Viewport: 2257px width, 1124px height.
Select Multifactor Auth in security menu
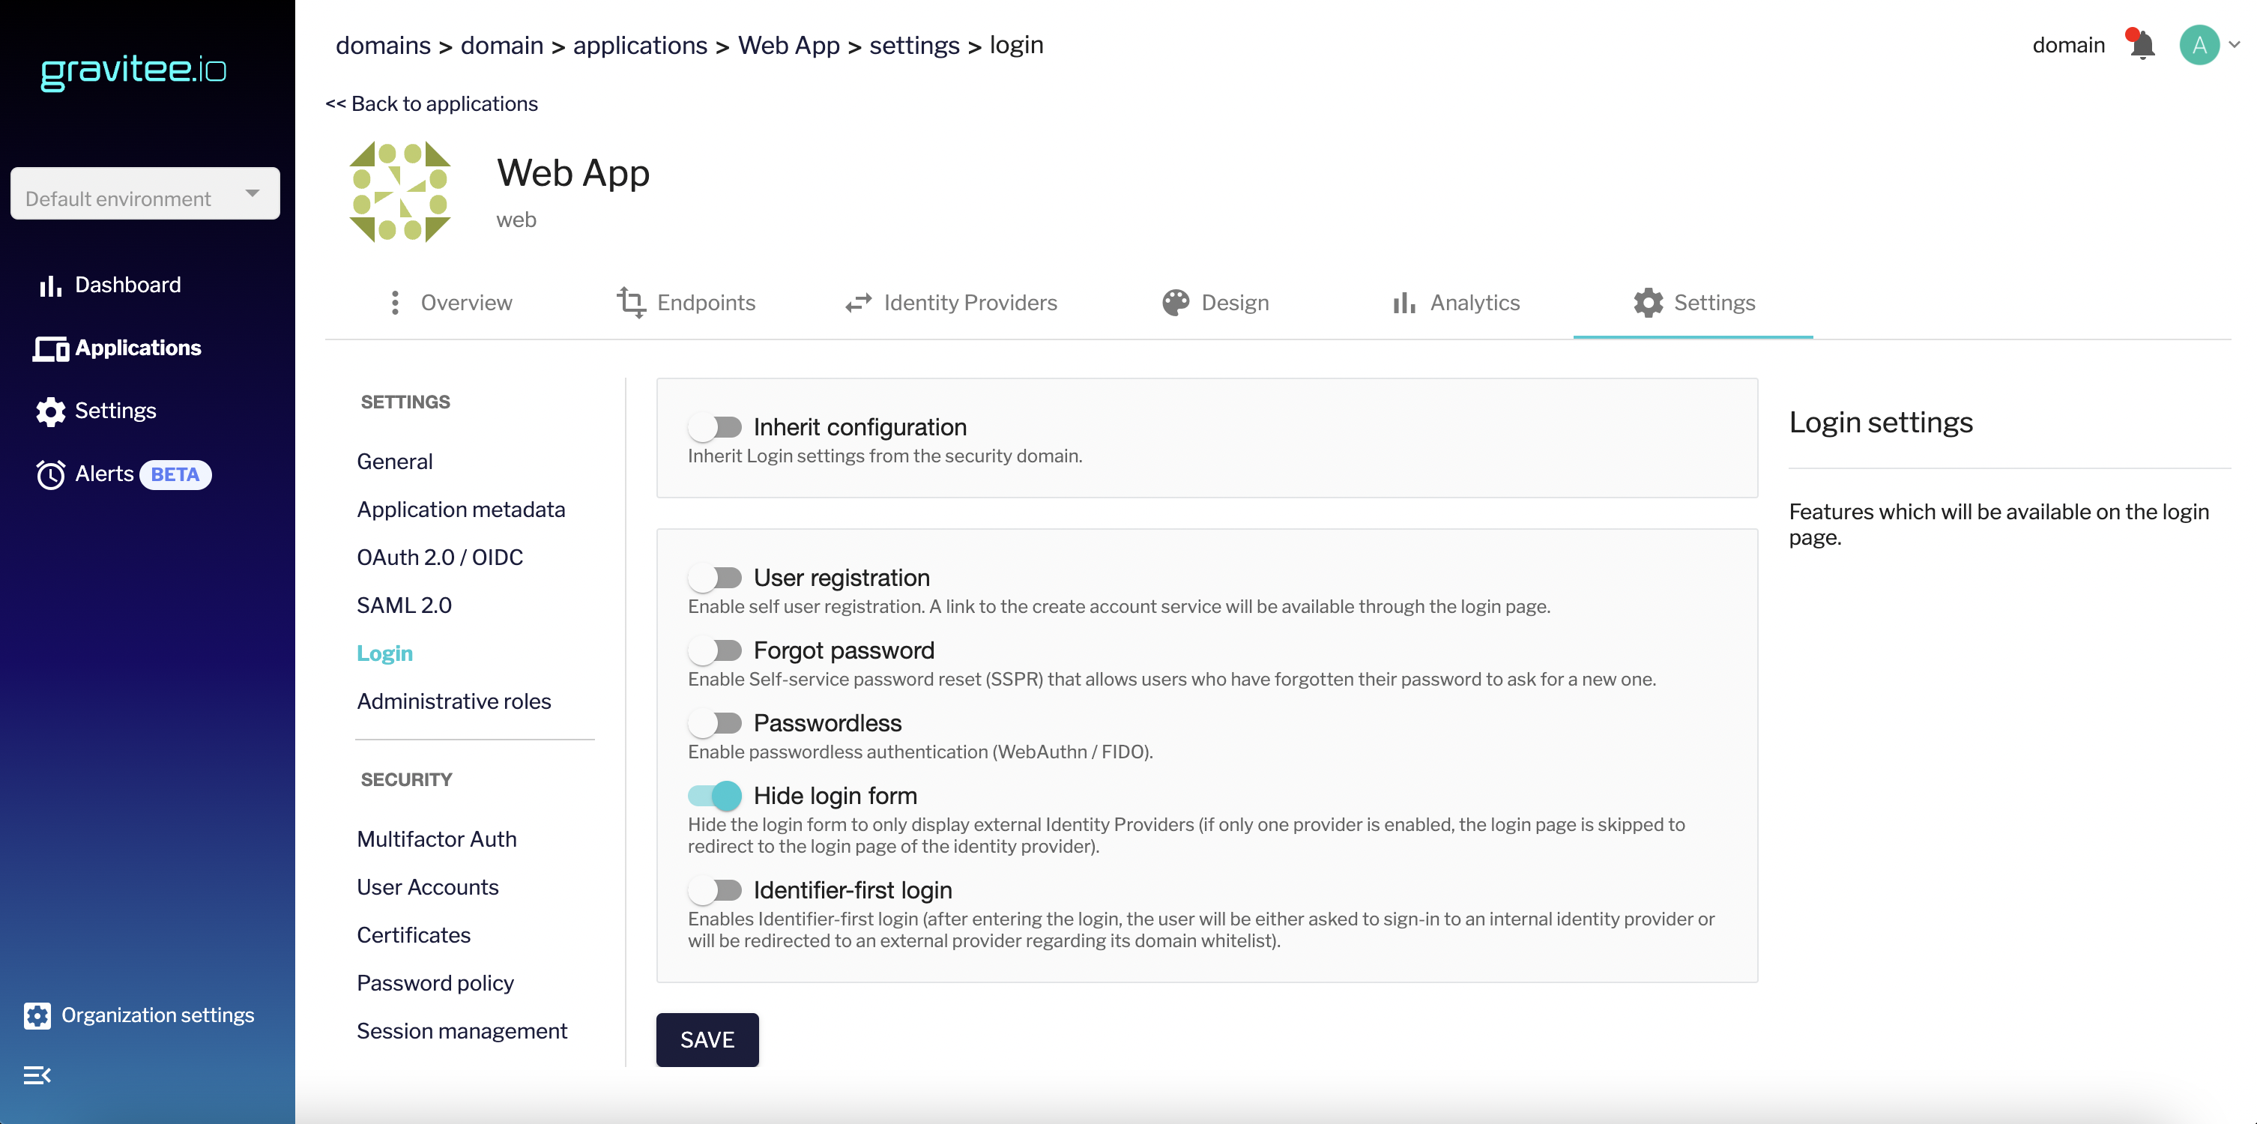pos(436,839)
